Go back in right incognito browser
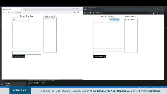Image resolution: width=167 pixels, height=94 pixels. tap(85, 13)
